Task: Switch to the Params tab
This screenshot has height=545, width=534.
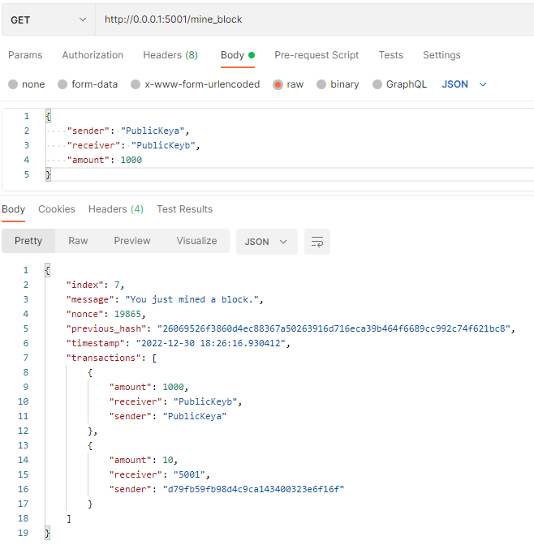Action: coord(25,55)
